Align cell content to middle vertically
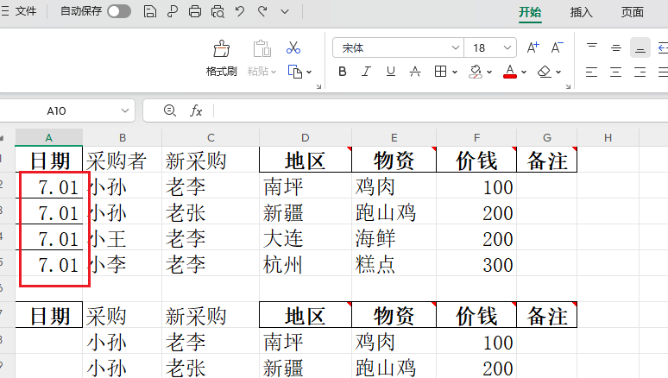Screen dimensions: 668x378 [x=615, y=47]
